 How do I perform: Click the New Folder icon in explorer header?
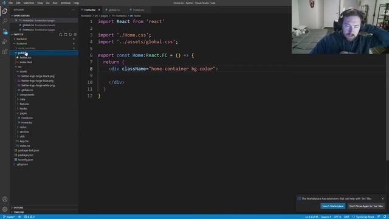coord(66,35)
